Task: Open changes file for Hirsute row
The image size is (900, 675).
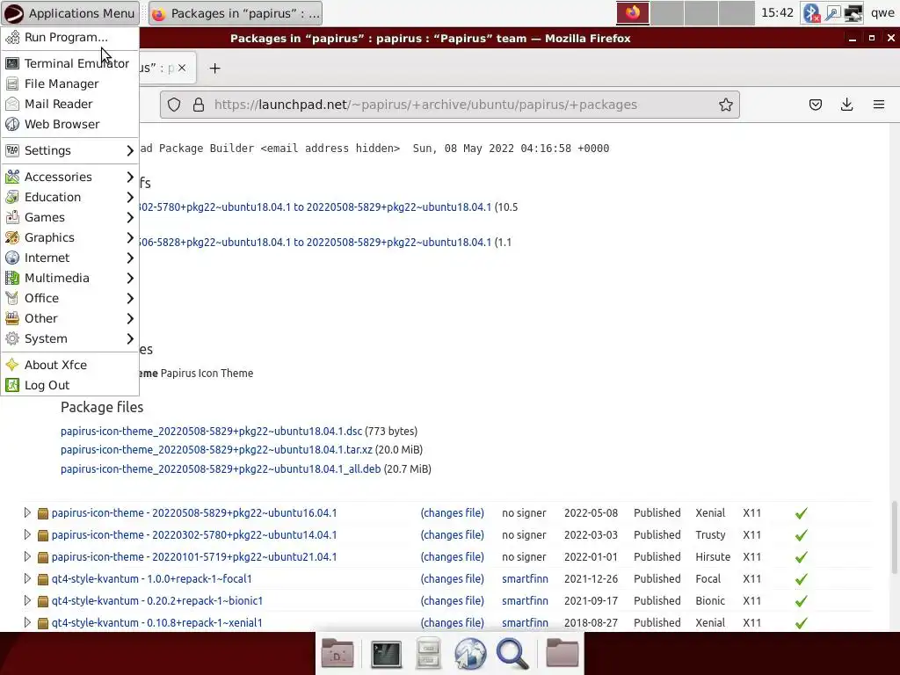Action: point(453,556)
